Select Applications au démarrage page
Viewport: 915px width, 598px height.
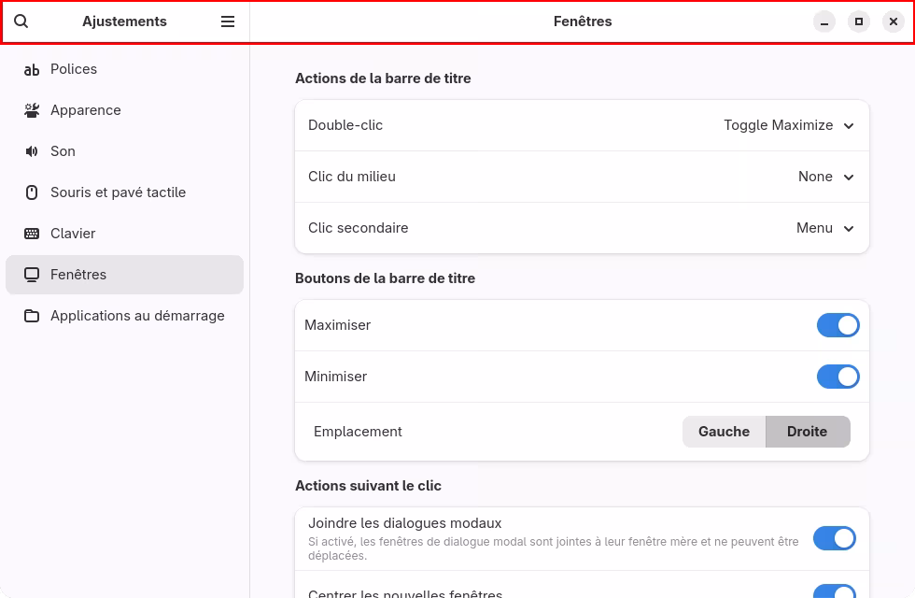[124, 316]
